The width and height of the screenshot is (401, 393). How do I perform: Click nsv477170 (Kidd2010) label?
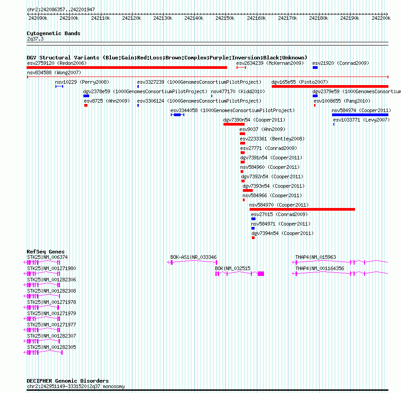tap(238, 91)
